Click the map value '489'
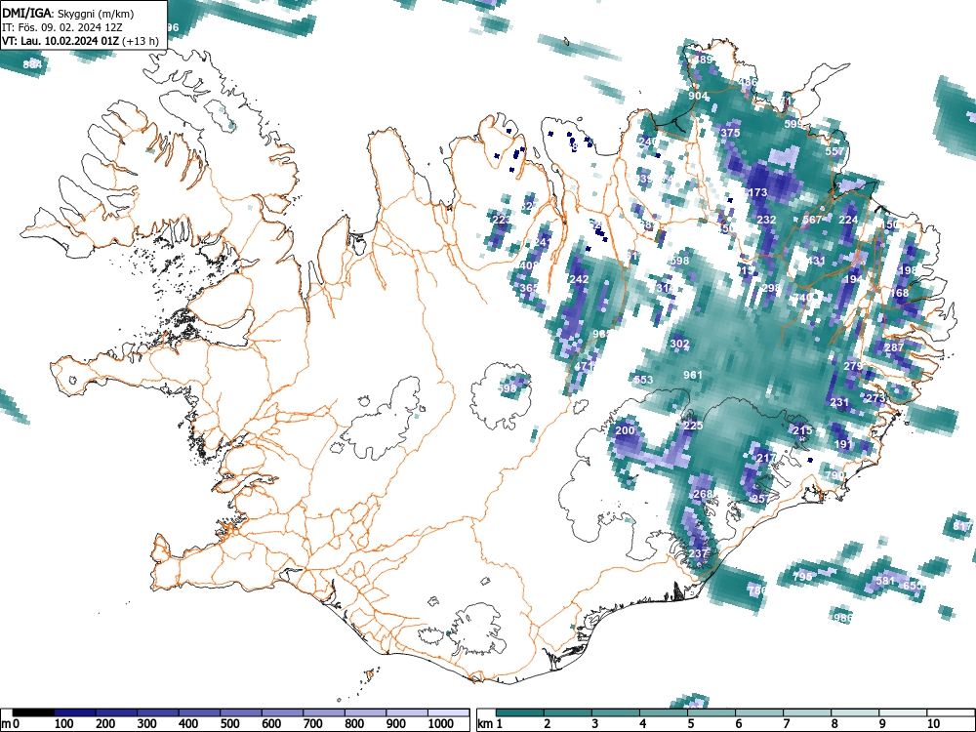Screen dimensions: 976x732 704,60
